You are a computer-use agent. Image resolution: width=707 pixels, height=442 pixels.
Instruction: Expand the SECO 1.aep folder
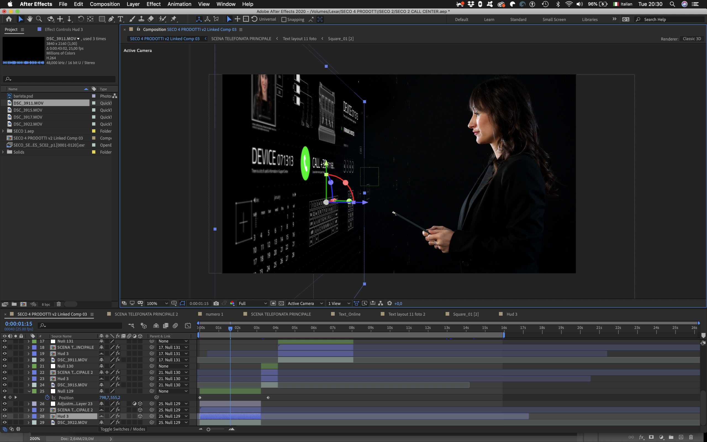click(3, 131)
